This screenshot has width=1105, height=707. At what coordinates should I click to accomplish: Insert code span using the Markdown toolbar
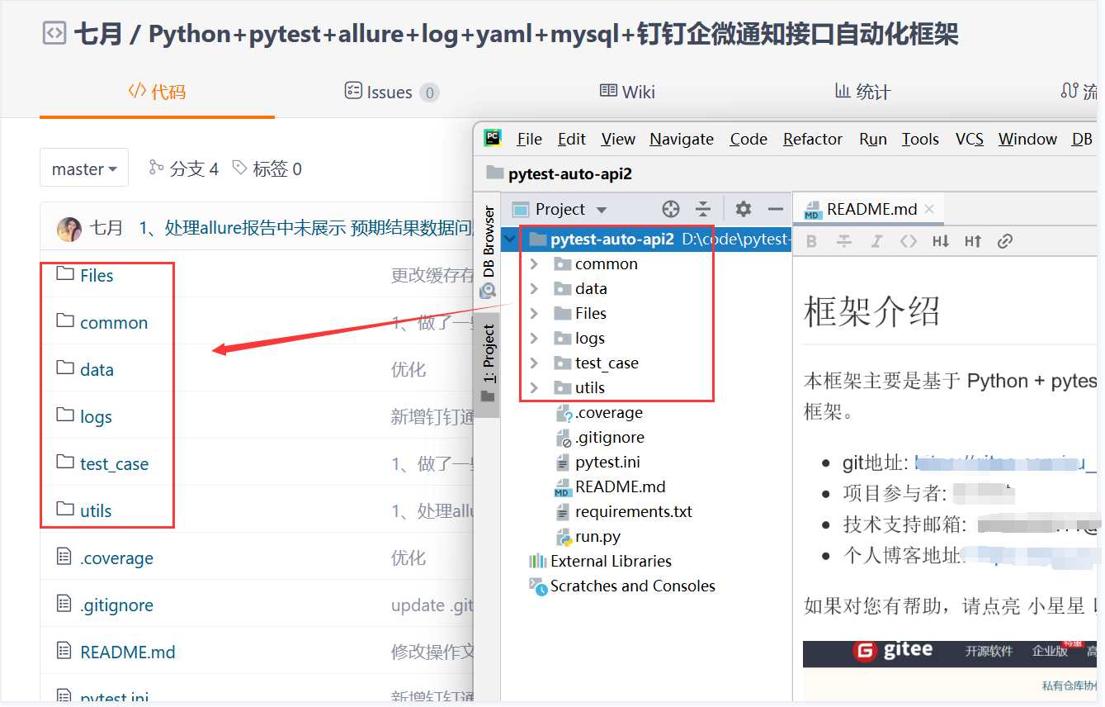pyautogui.click(x=908, y=240)
